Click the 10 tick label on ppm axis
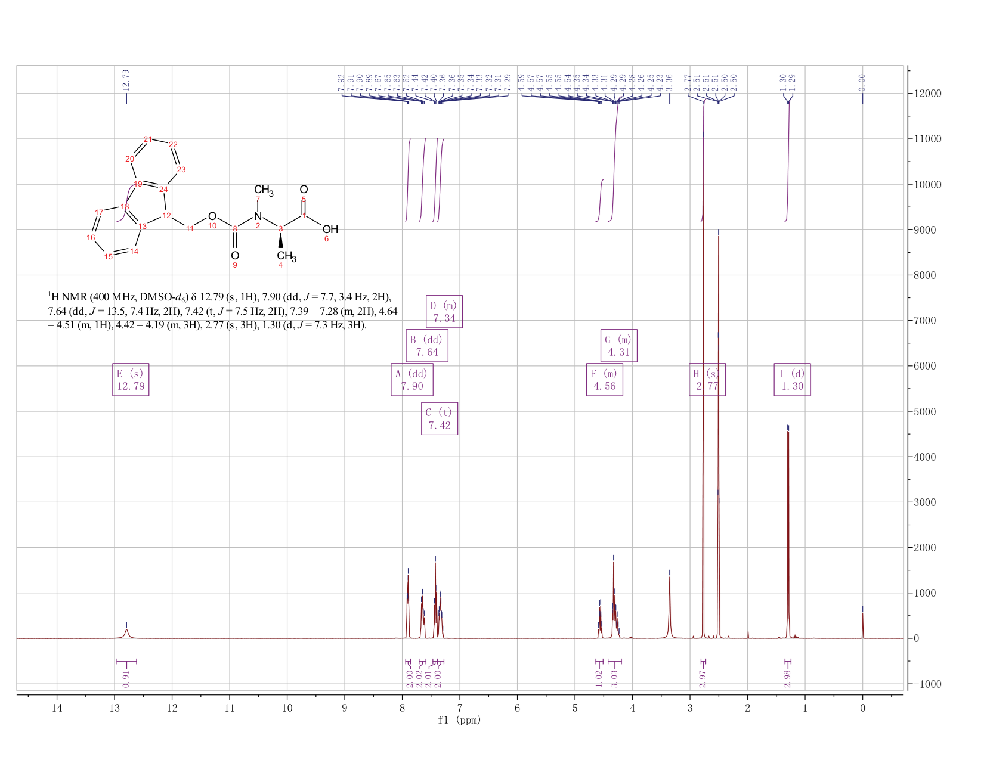The width and height of the screenshot is (984, 760). pos(287,708)
